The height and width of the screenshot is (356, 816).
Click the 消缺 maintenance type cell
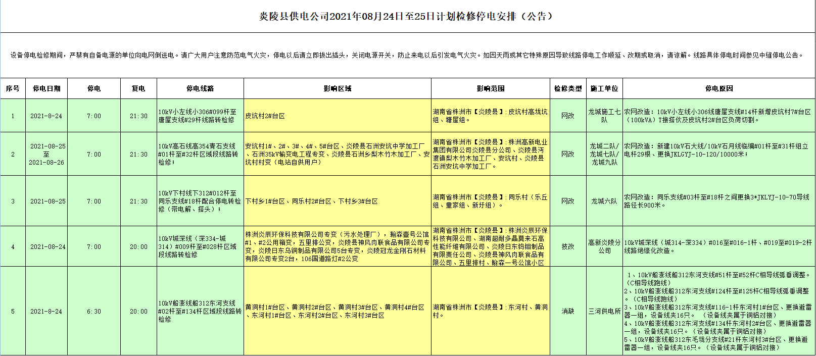pos(568,312)
